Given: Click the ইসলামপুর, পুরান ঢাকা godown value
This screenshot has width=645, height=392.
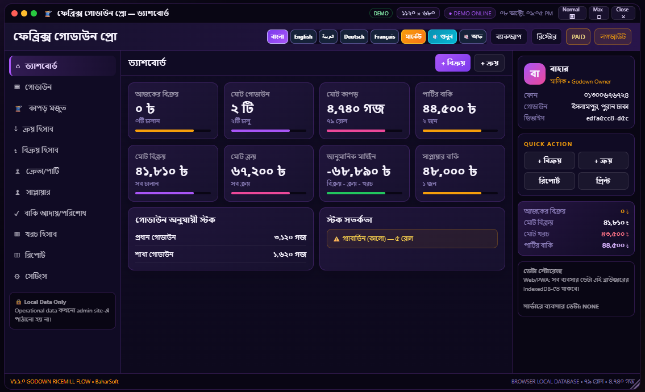Looking at the screenshot, I should [600, 107].
